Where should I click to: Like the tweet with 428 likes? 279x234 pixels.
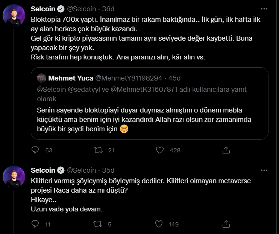point(160,150)
